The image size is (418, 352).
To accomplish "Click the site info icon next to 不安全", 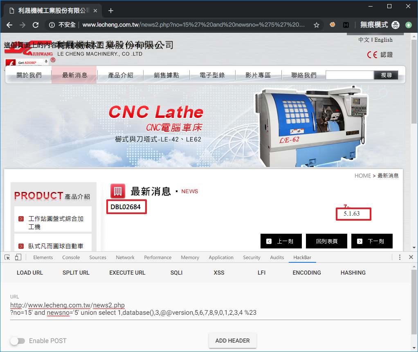I will coord(52,25).
